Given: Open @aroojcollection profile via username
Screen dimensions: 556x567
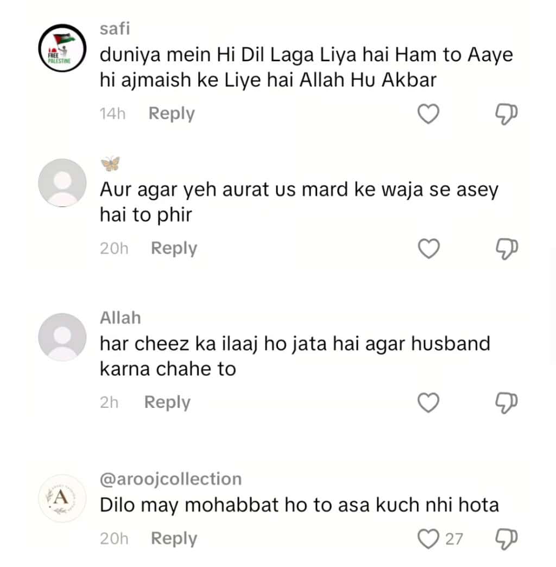Looking at the screenshot, I should (170, 479).
